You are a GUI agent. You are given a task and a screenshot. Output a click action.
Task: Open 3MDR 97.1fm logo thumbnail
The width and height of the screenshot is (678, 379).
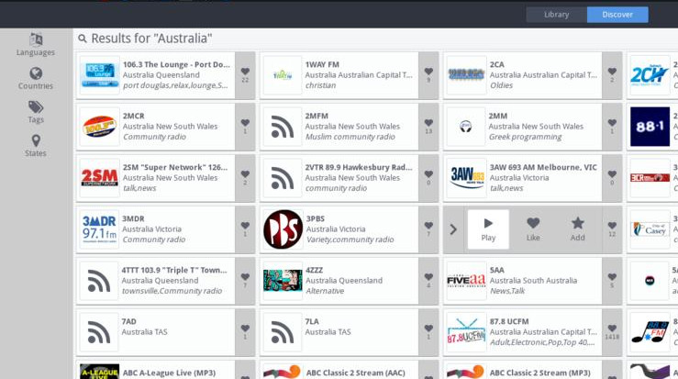99,229
